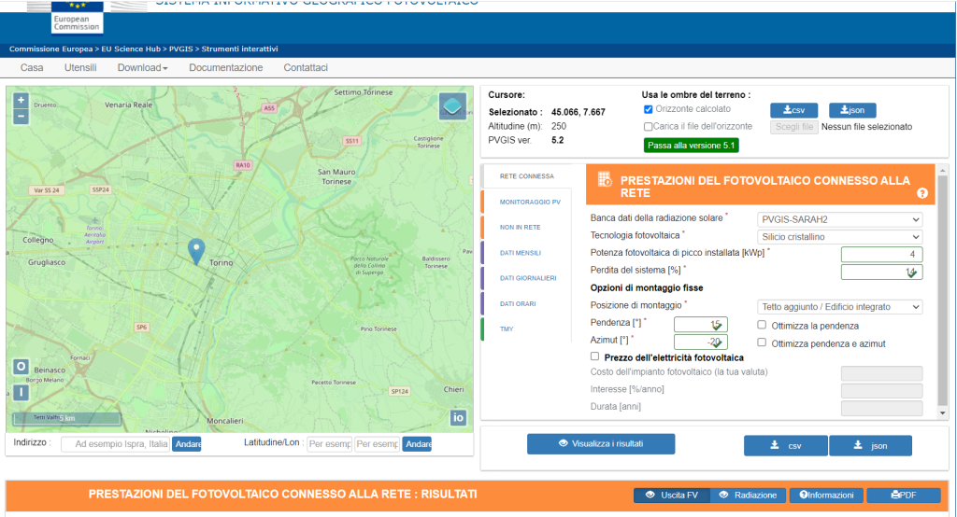Click the scrollbar down arrow in panel
This screenshot has width=957, height=517.
(x=942, y=412)
